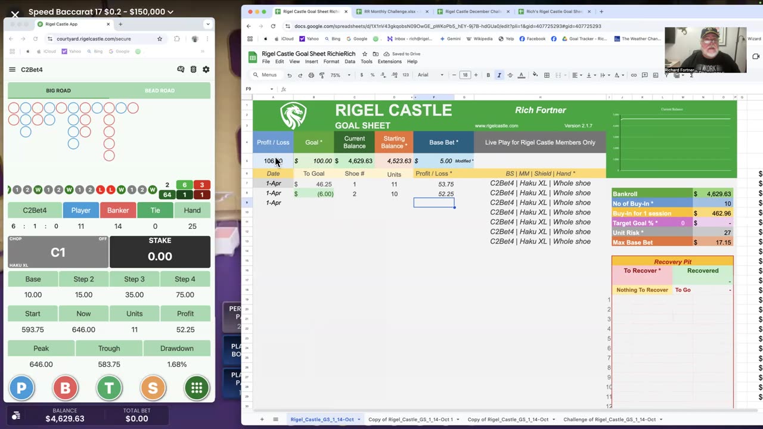
Task: Click the font size 18 field
Action: 465,75
